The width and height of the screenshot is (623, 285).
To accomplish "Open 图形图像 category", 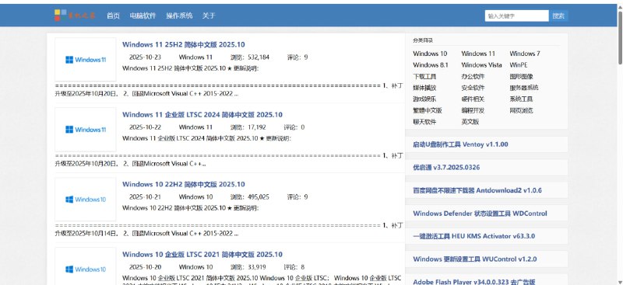I will coord(521,77).
